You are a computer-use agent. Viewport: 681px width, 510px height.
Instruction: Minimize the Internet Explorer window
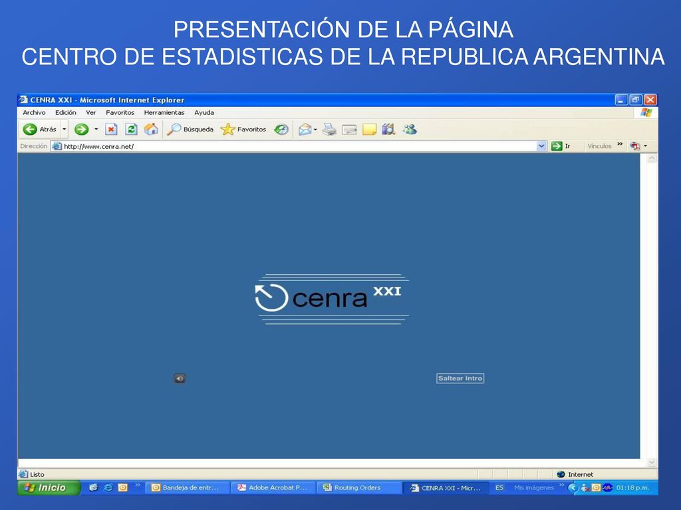click(622, 100)
